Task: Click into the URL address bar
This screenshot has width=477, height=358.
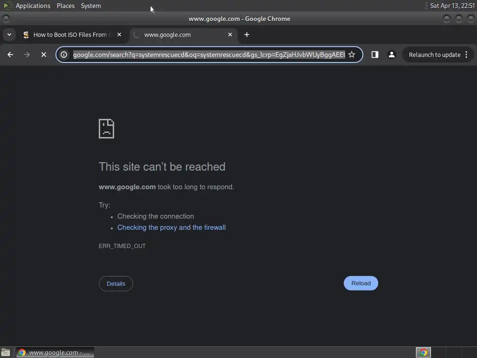Action: 209,55
